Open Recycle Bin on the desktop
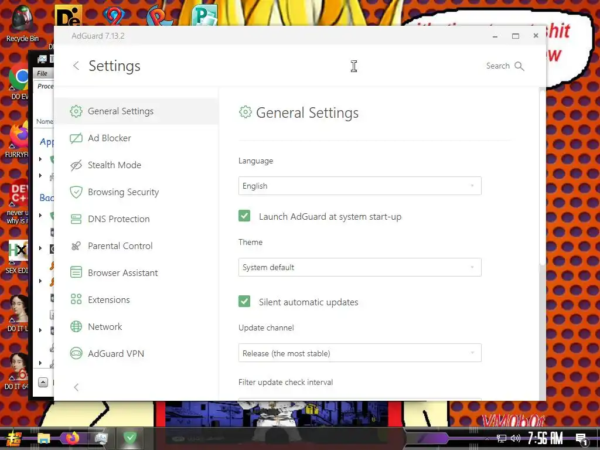This screenshot has height=450, width=600. pos(22,23)
